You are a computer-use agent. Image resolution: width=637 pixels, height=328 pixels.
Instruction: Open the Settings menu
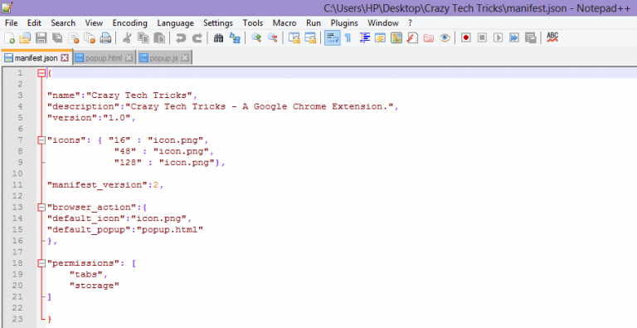pyautogui.click(x=218, y=22)
